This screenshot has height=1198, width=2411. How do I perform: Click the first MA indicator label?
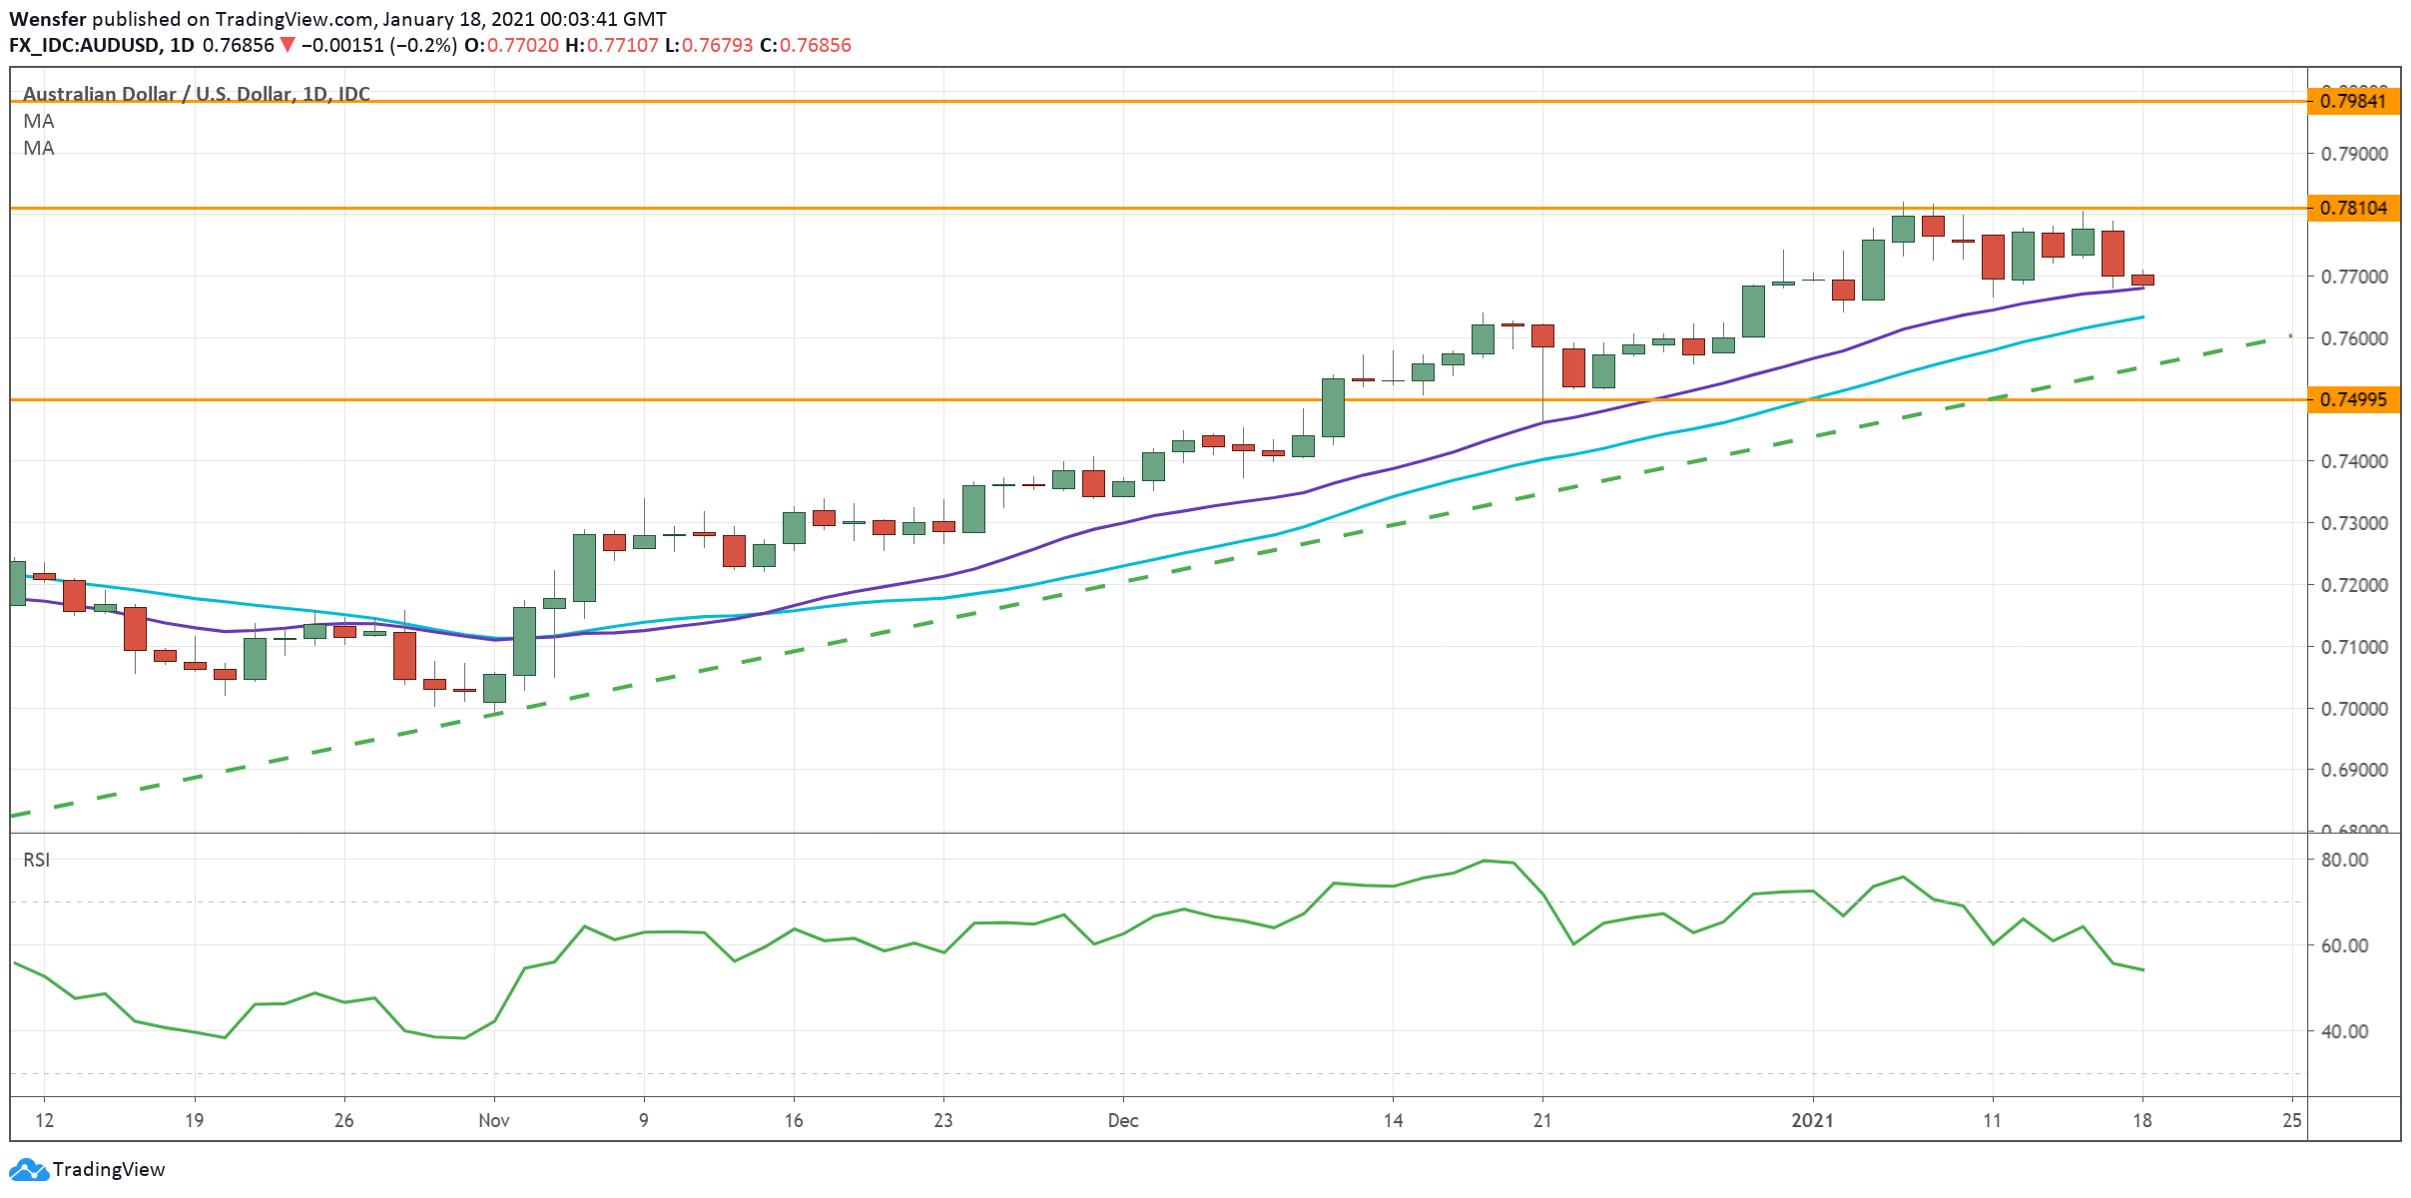(39, 121)
